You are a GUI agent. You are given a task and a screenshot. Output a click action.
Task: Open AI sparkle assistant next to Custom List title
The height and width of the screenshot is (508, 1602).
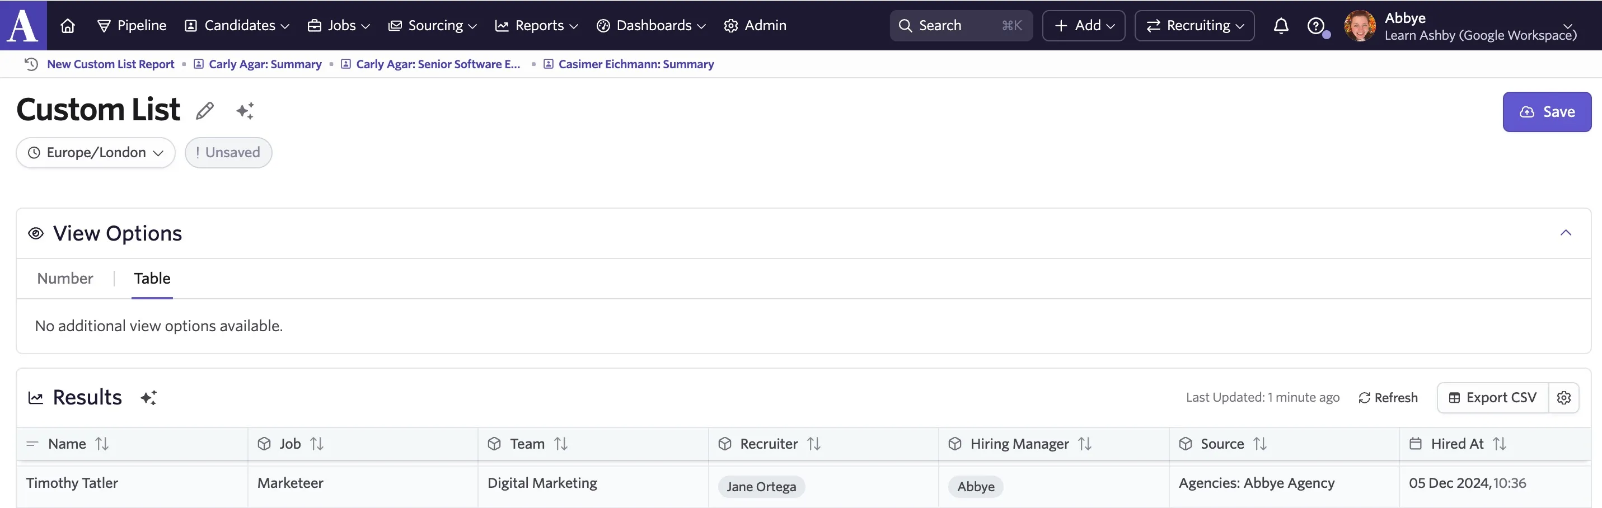[245, 111]
